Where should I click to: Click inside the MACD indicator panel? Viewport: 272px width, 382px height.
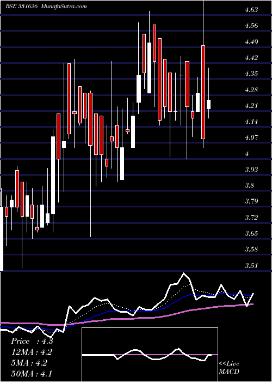tap(150, 355)
